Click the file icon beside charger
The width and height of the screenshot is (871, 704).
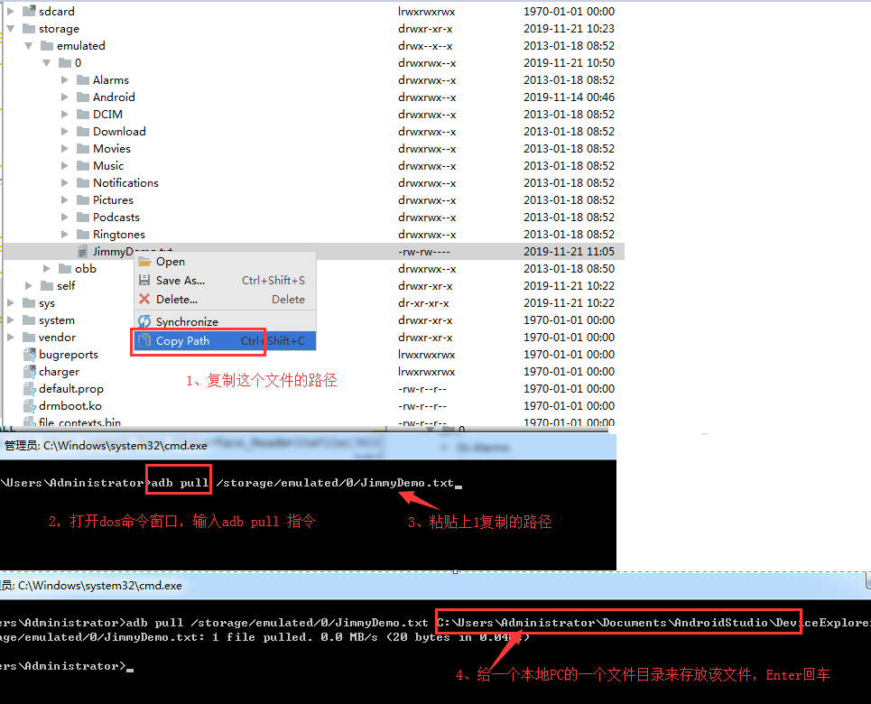(27, 371)
